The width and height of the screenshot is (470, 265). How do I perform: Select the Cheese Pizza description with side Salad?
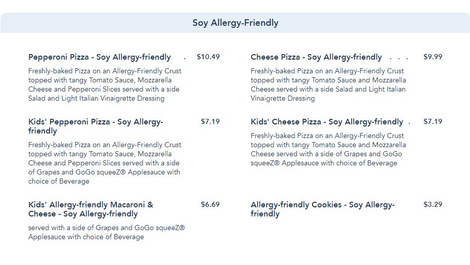click(328, 84)
